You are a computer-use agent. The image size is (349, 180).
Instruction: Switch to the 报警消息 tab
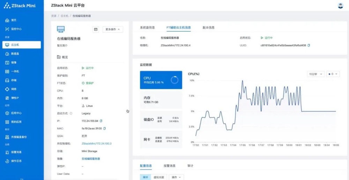(170, 166)
